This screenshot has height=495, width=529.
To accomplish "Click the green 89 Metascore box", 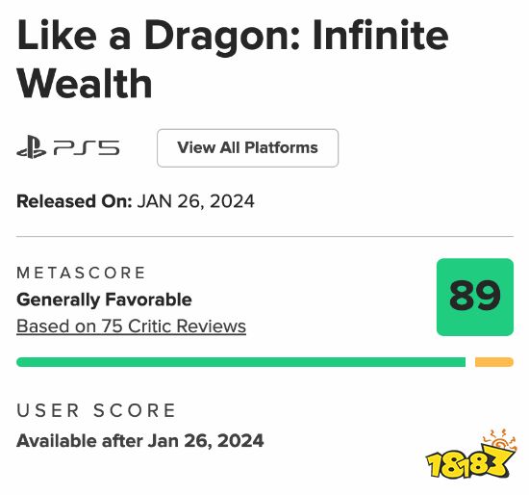I will click(475, 297).
